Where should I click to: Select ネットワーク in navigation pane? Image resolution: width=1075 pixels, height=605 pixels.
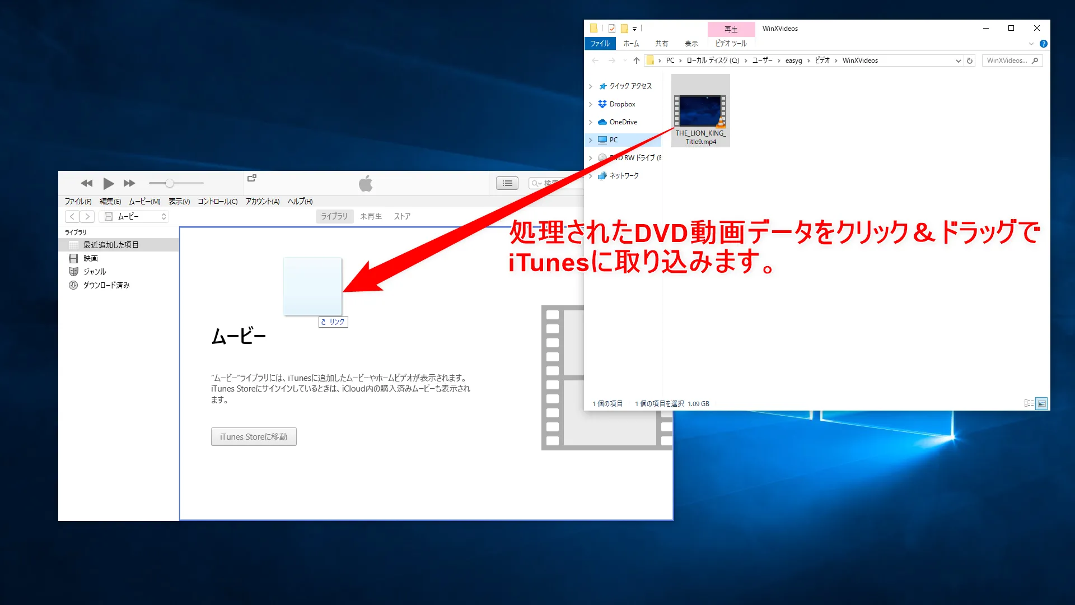(624, 176)
